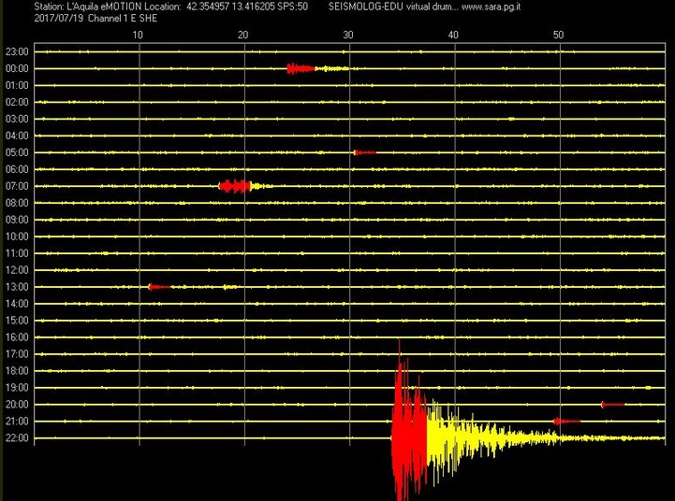The width and height of the screenshot is (675, 501).
Task: Select the 15:00 row label
Action: pos(17,321)
